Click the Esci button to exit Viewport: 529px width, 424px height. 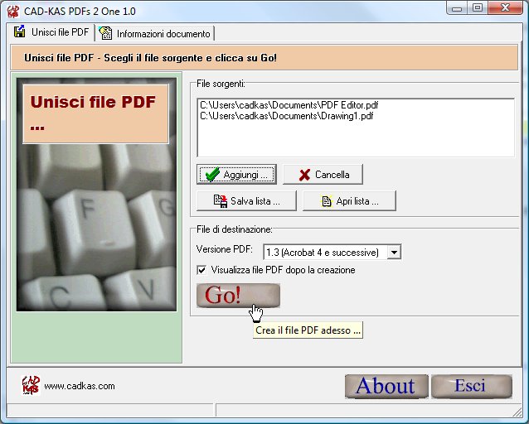469,386
